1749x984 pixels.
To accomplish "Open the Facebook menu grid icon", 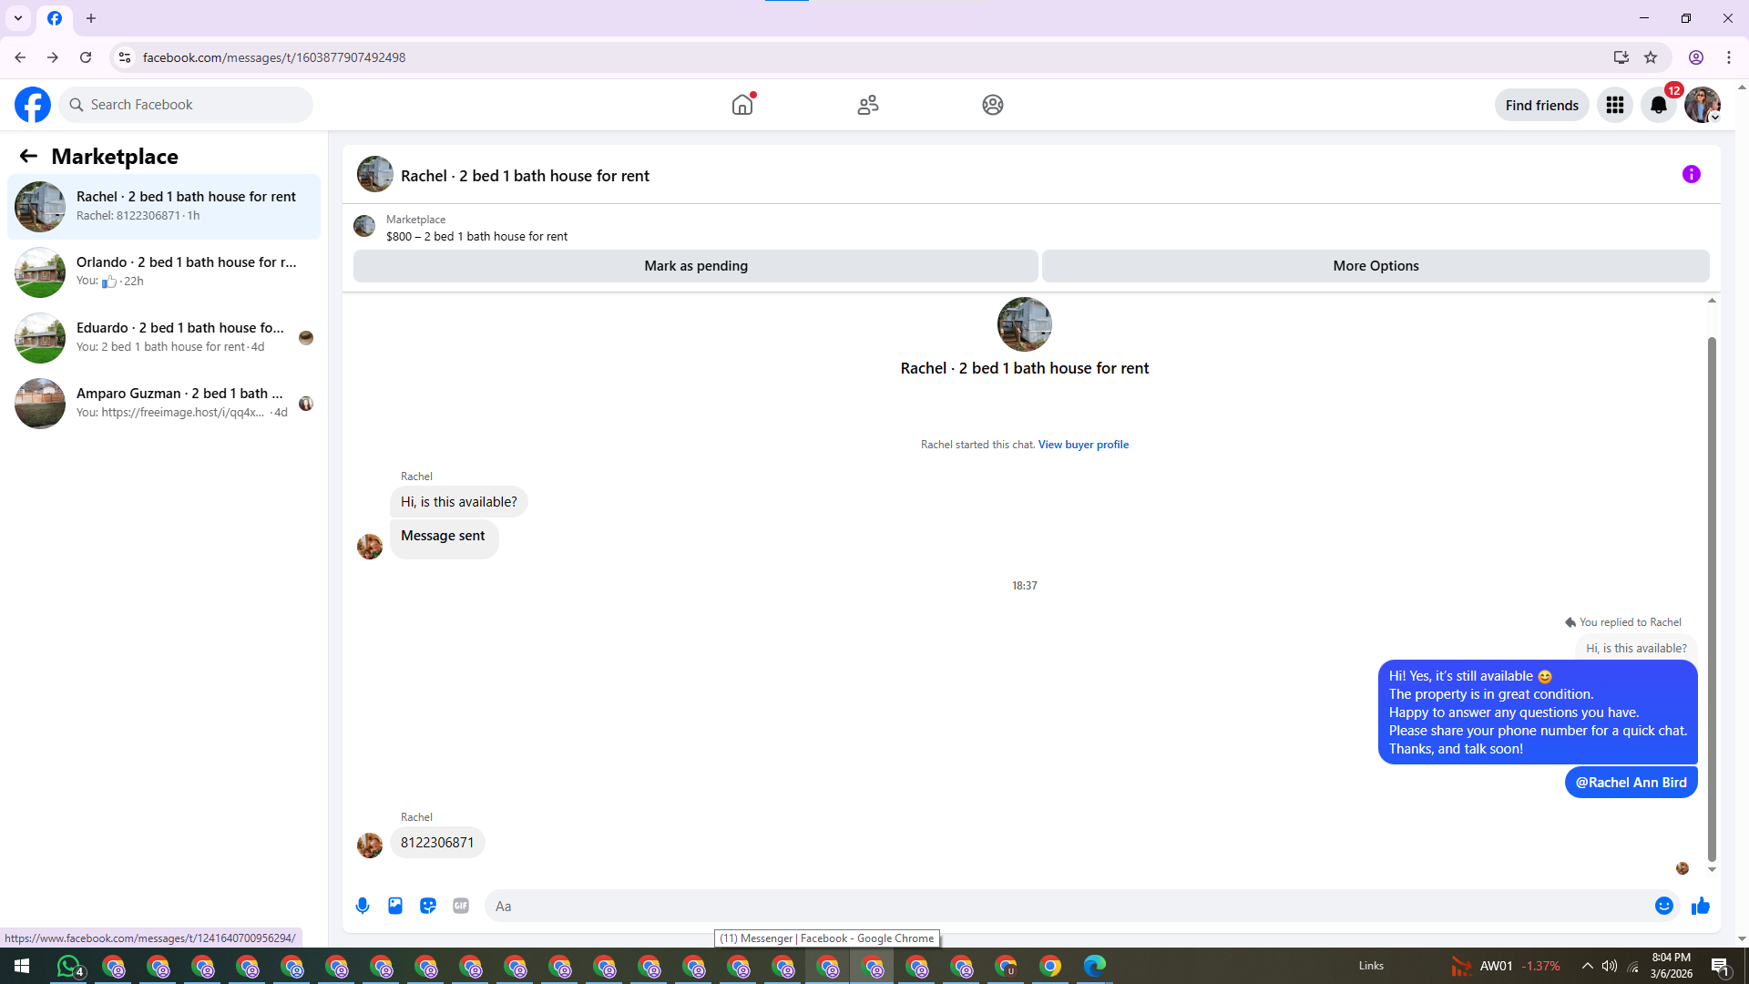I will [x=1614, y=105].
